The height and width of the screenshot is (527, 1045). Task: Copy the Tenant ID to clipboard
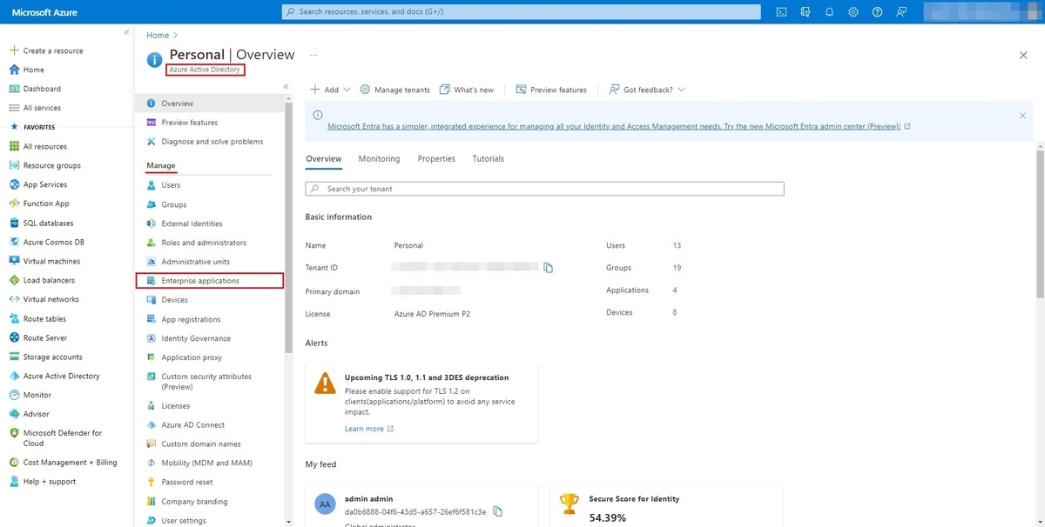pos(548,268)
